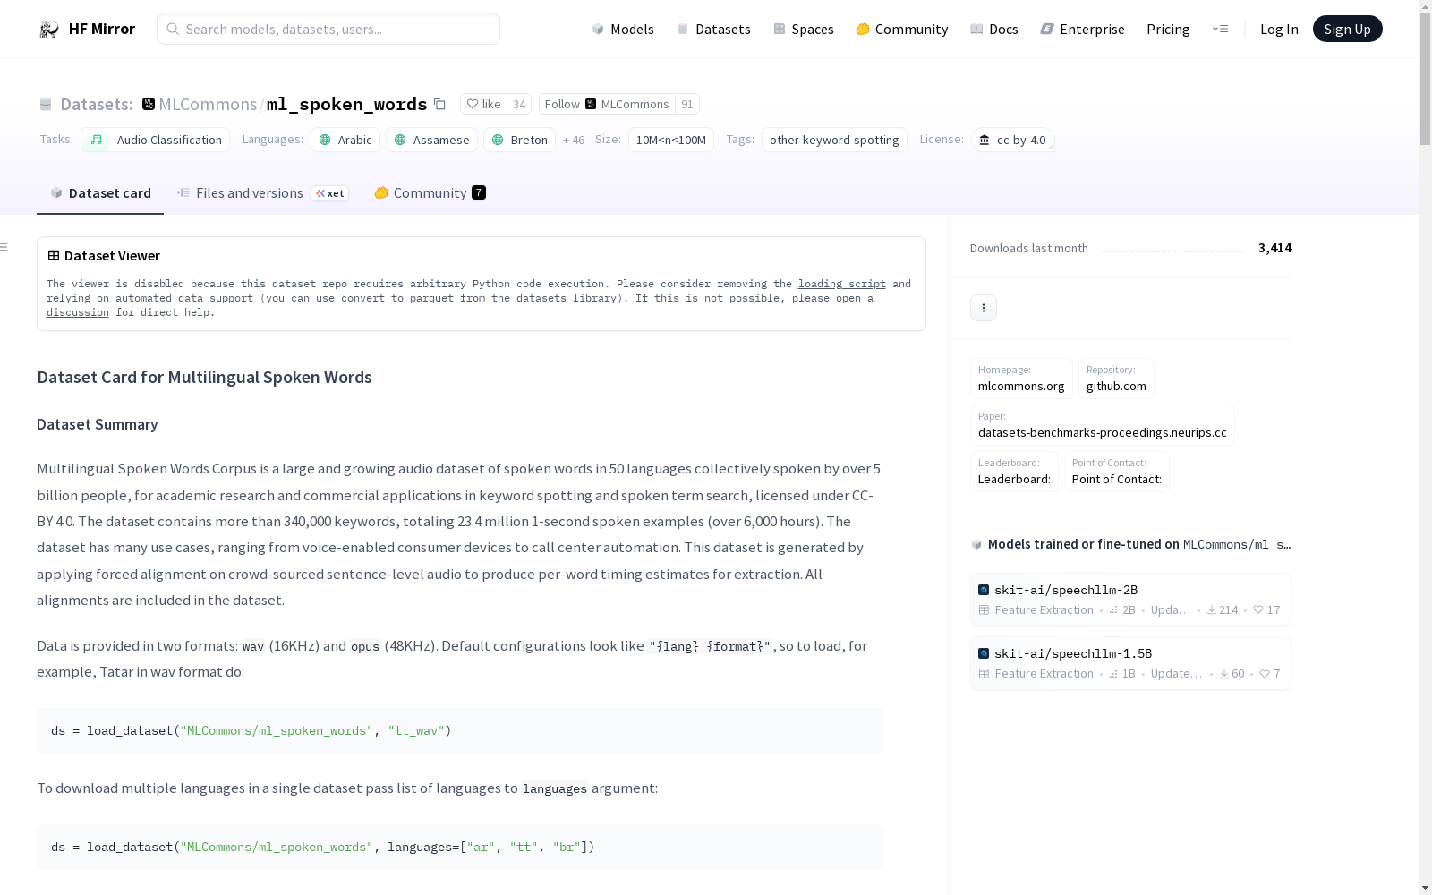Select the Arabic language tag
Viewport: 1432px width, 895px height.
[x=345, y=140]
